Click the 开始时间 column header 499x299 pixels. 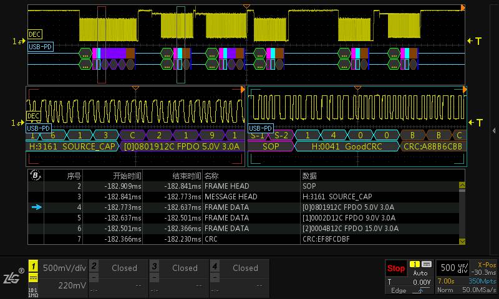point(127,176)
